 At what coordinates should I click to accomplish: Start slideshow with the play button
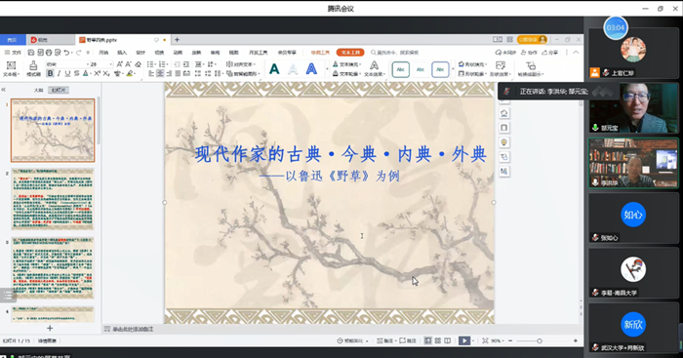[x=464, y=340]
